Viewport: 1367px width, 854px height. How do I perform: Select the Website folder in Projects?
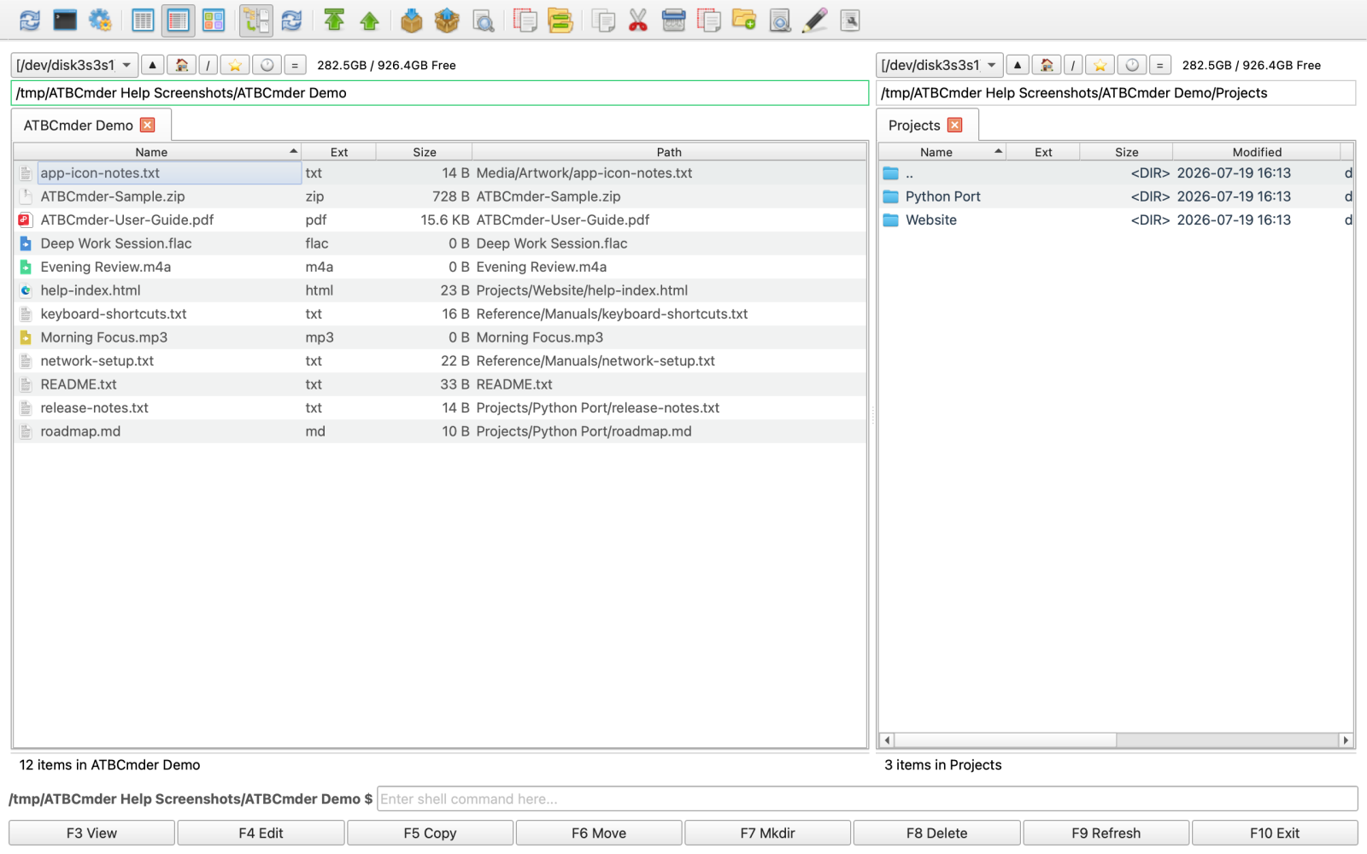coord(1116,219)
